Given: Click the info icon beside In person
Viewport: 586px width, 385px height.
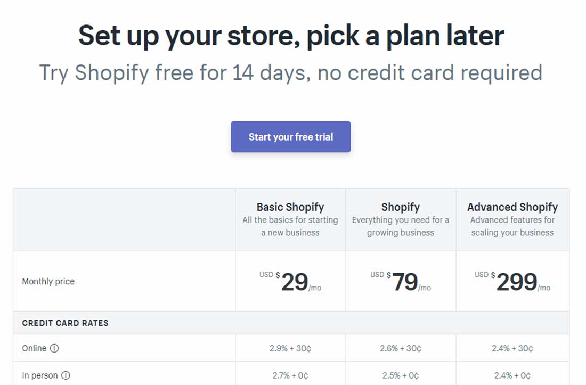Looking at the screenshot, I should click(66, 375).
